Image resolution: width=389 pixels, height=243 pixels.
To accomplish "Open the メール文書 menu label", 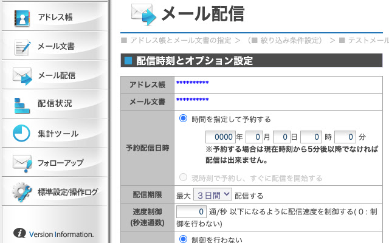I will click(56, 46).
